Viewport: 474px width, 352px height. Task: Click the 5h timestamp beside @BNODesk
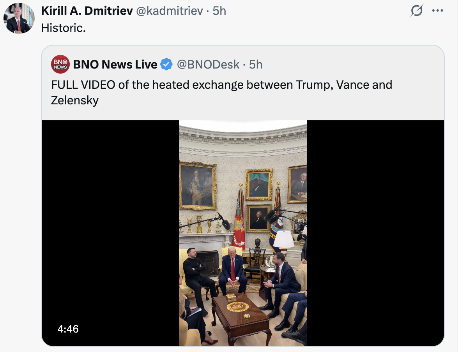pyautogui.click(x=256, y=64)
